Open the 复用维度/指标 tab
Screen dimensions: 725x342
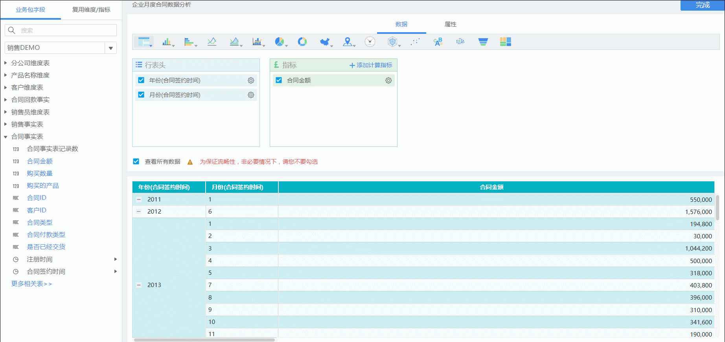(91, 10)
